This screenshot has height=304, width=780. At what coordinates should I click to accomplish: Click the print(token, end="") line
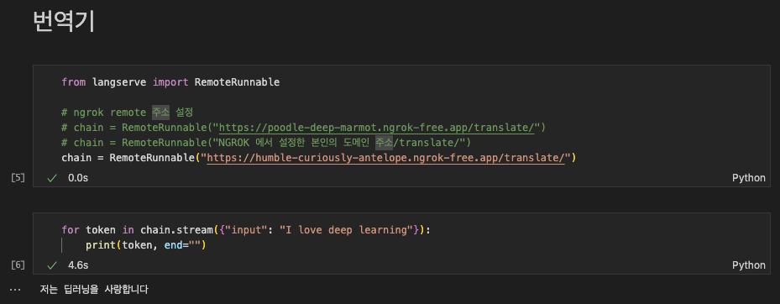pos(146,245)
